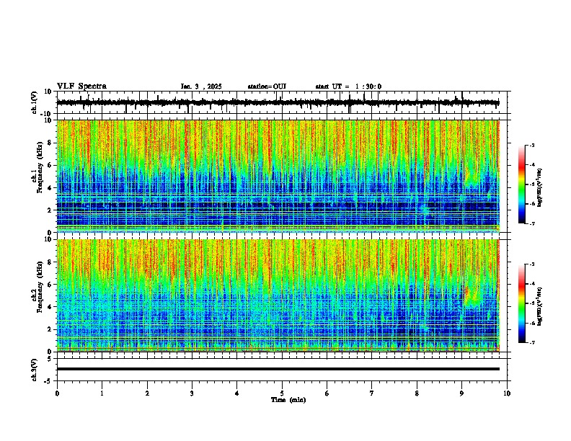Click the '8' tick on ch.1 frequency axis
This screenshot has width=571, height=441.
[50, 143]
